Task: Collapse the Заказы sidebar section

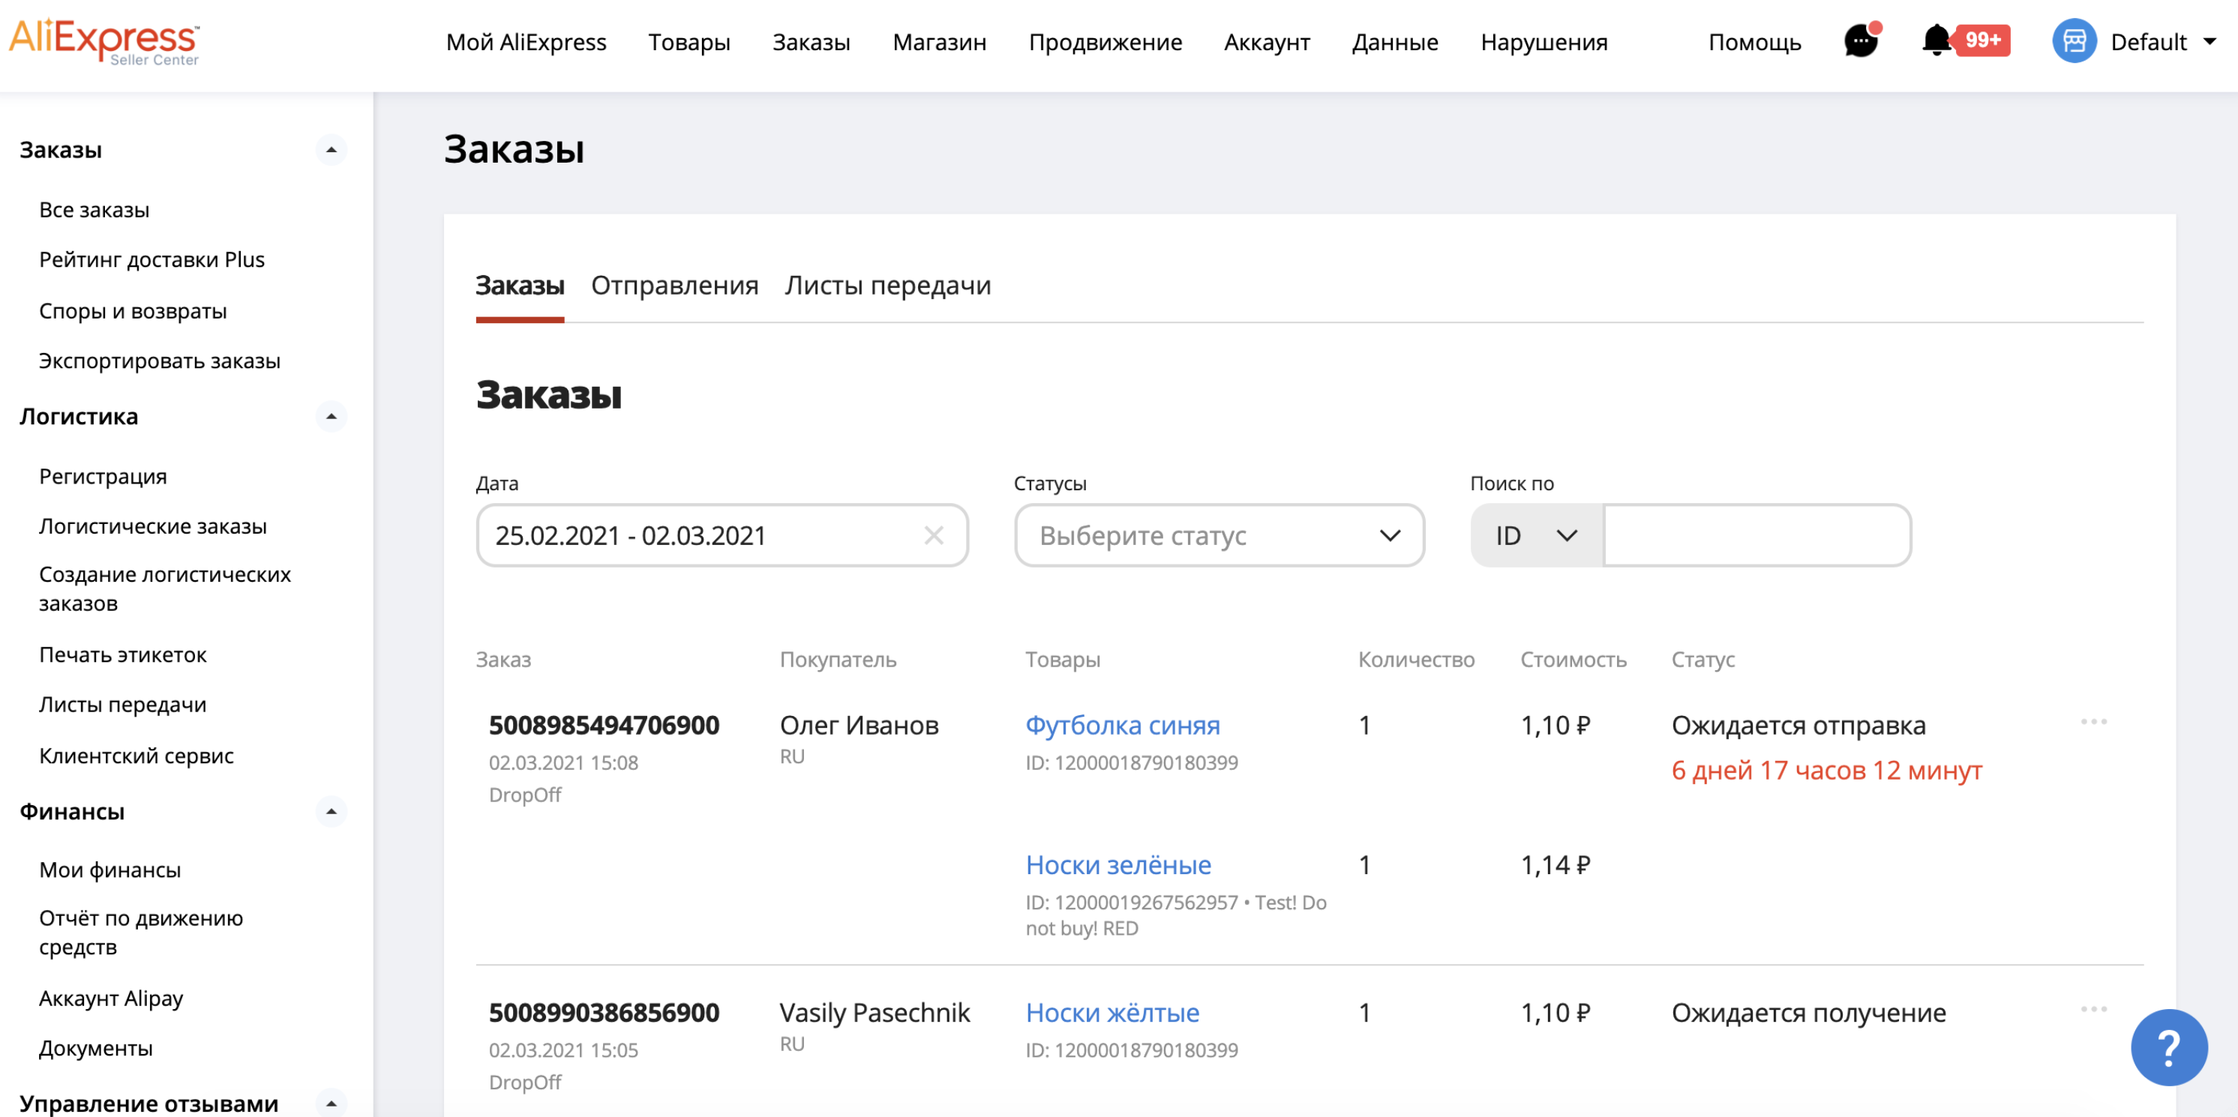Action: [331, 149]
